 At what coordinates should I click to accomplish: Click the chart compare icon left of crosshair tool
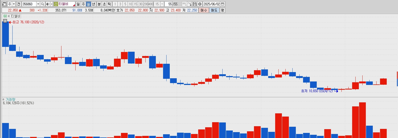[x=184, y=4]
